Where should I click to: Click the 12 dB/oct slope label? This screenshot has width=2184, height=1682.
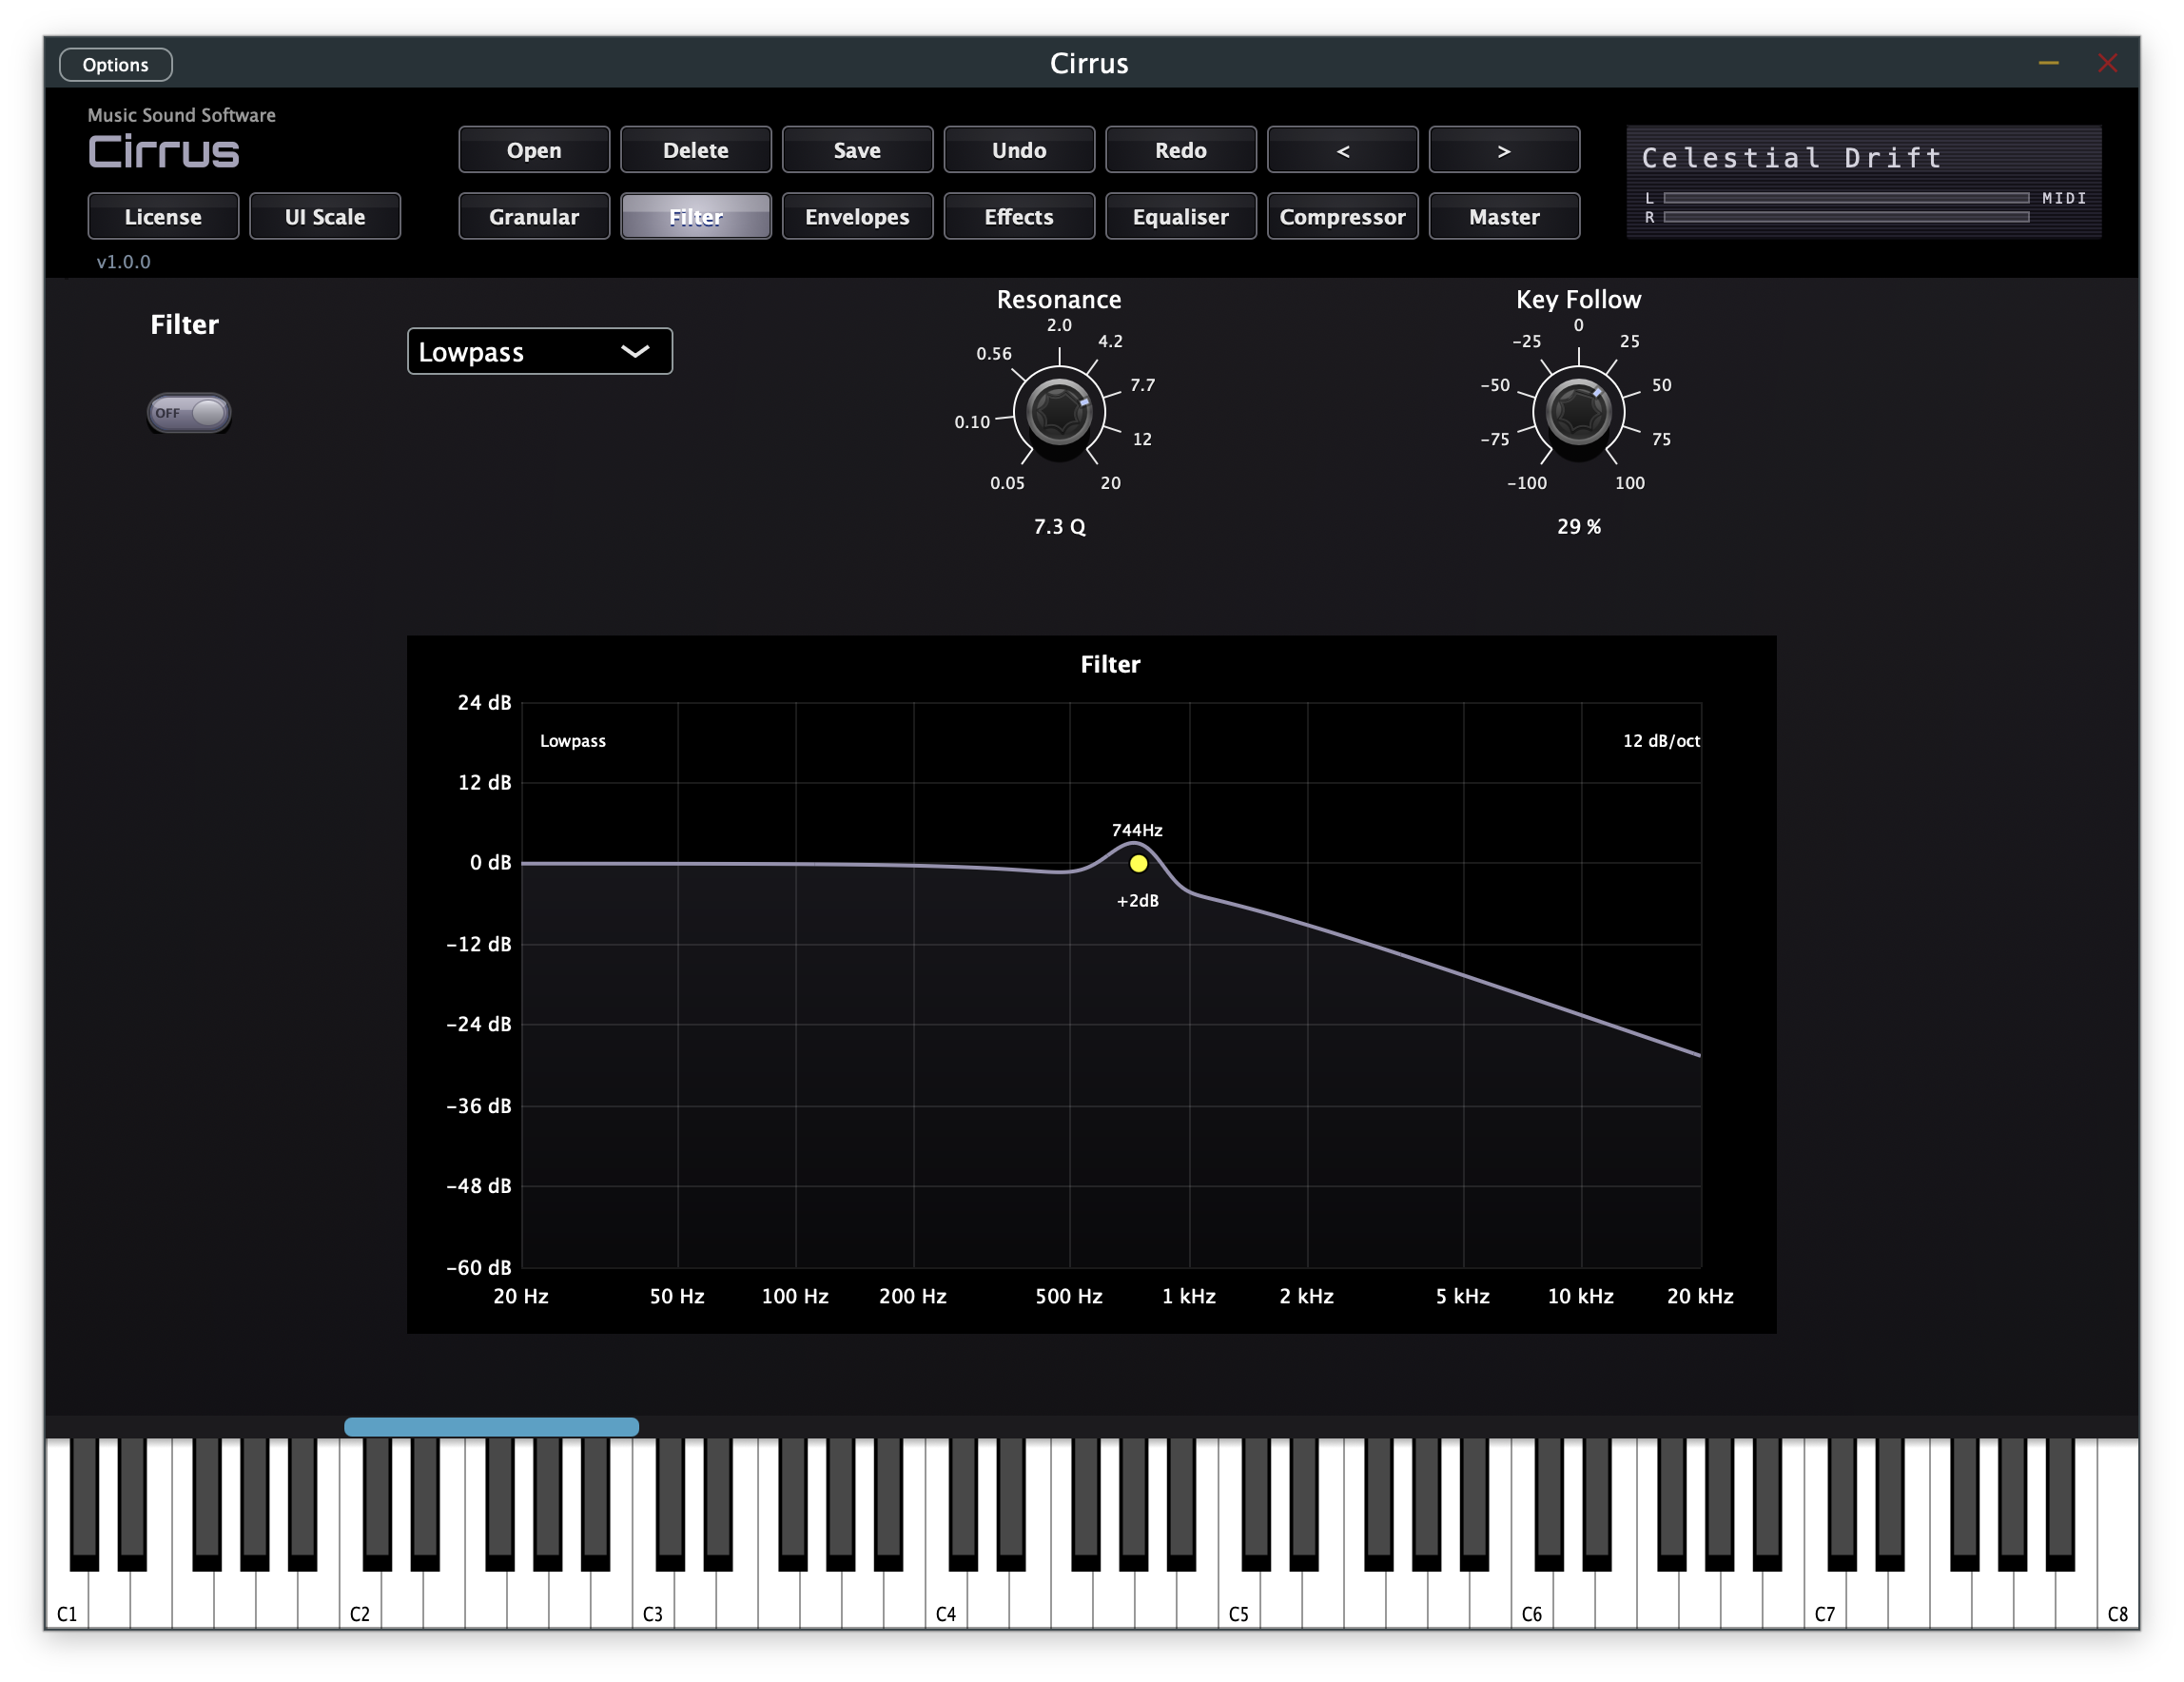[x=1661, y=740]
